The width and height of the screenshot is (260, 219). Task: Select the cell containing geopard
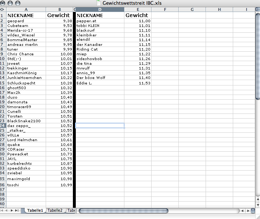(25, 21)
